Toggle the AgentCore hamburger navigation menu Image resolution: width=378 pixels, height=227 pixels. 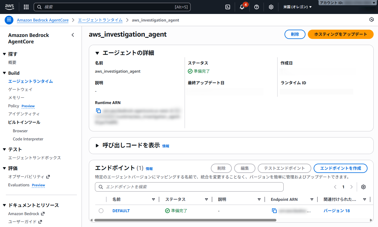(x=9, y=20)
